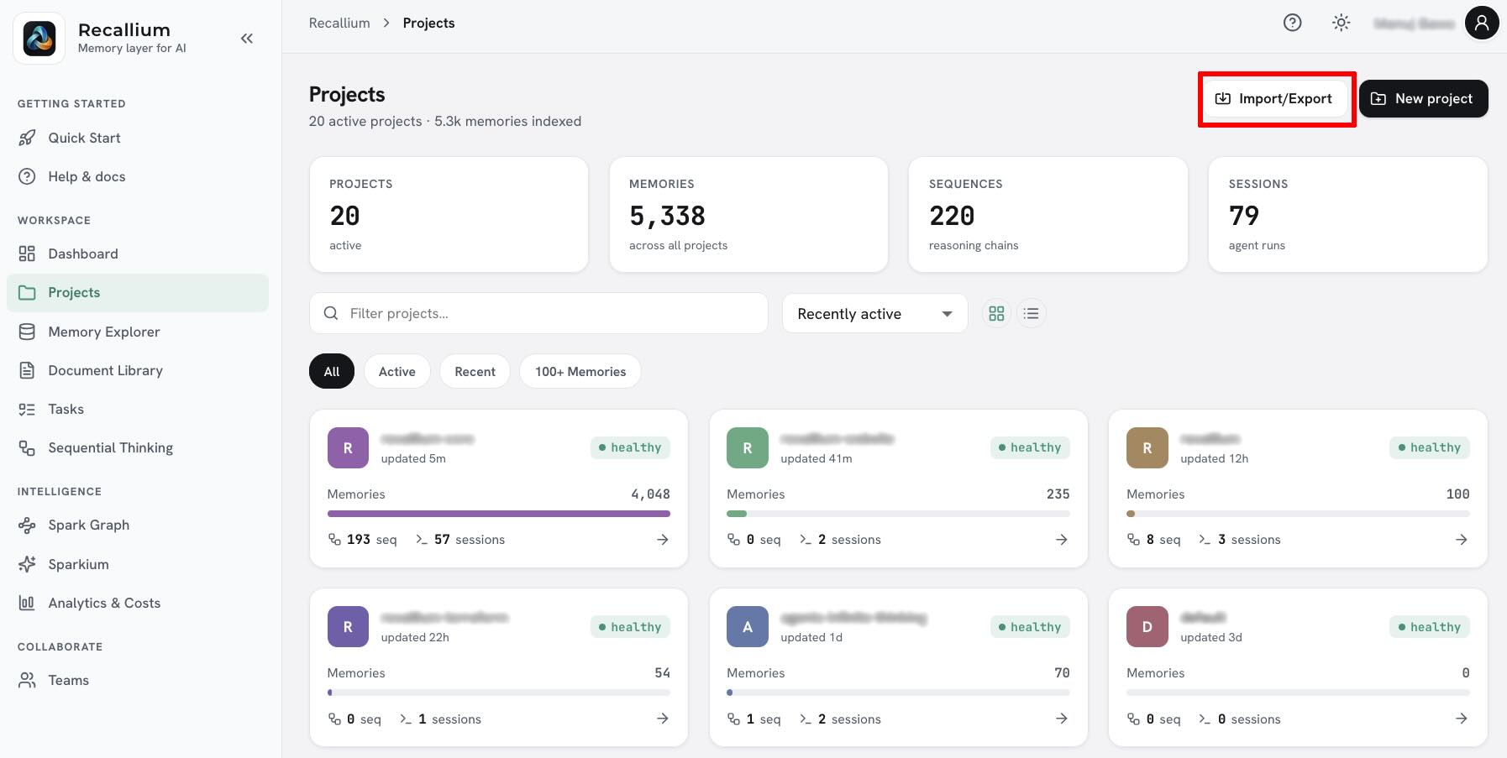The height and width of the screenshot is (758, 1507).
Task: Click '193 seq' text
Action: pyautogui.click(x=371, y=540)
